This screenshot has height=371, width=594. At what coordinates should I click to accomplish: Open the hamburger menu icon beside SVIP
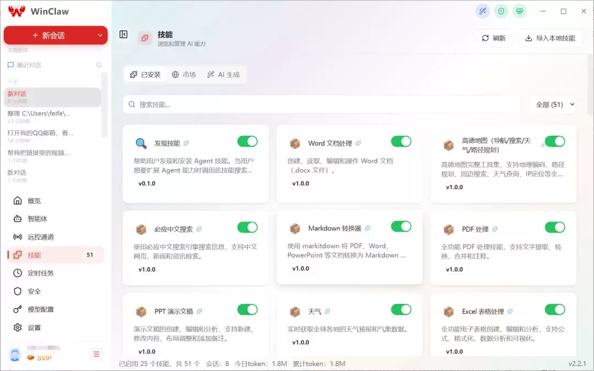96,354
